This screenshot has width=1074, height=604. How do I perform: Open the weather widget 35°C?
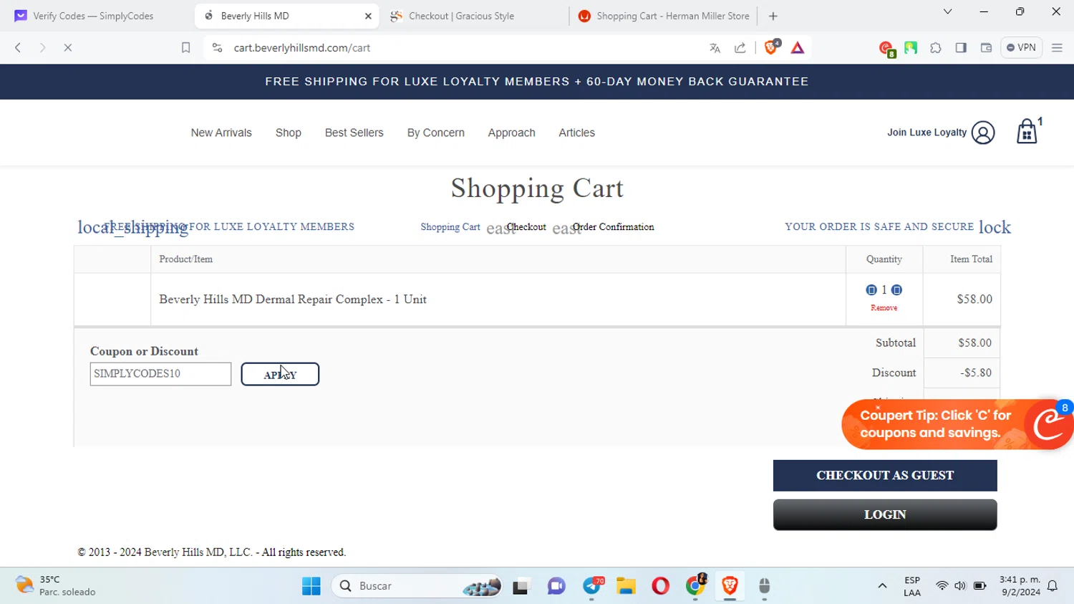[56, 586]
